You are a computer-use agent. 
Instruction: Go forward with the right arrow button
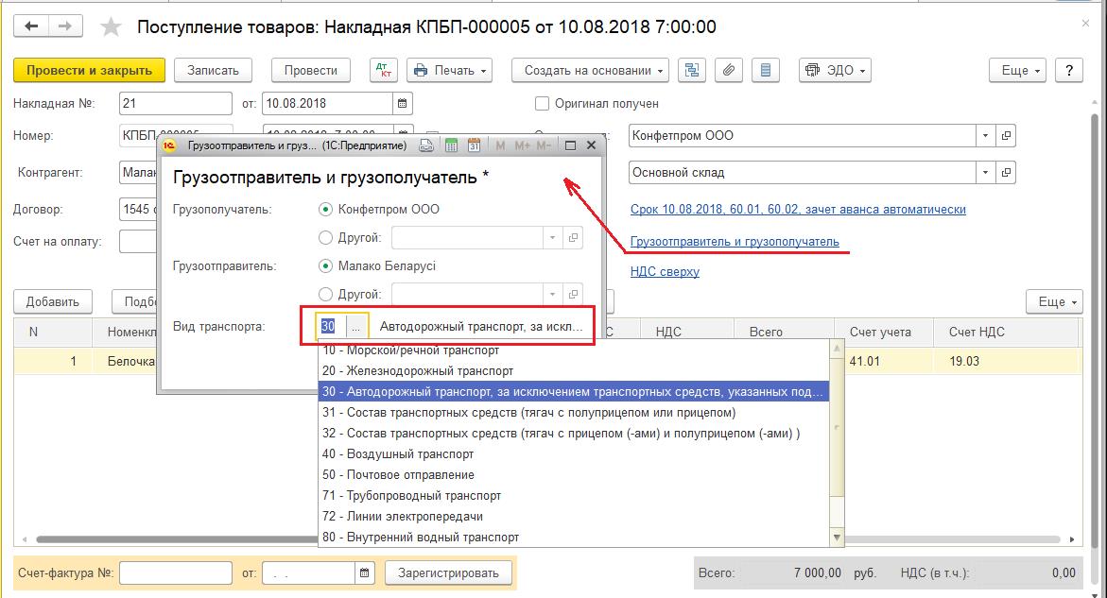coord(65,26)
